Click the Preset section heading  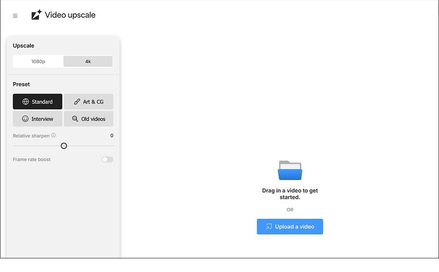pyautogui.click(x=22, y=84)
